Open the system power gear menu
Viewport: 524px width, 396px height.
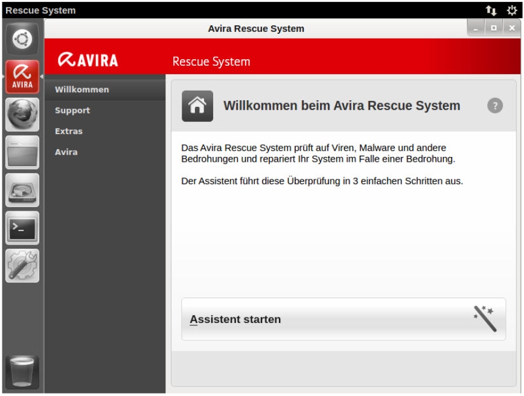(x=511, y=10)
